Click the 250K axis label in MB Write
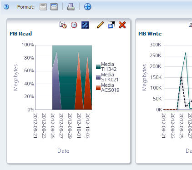The width and height of the screenshot is (192, 170). click(x=156, y=55)
